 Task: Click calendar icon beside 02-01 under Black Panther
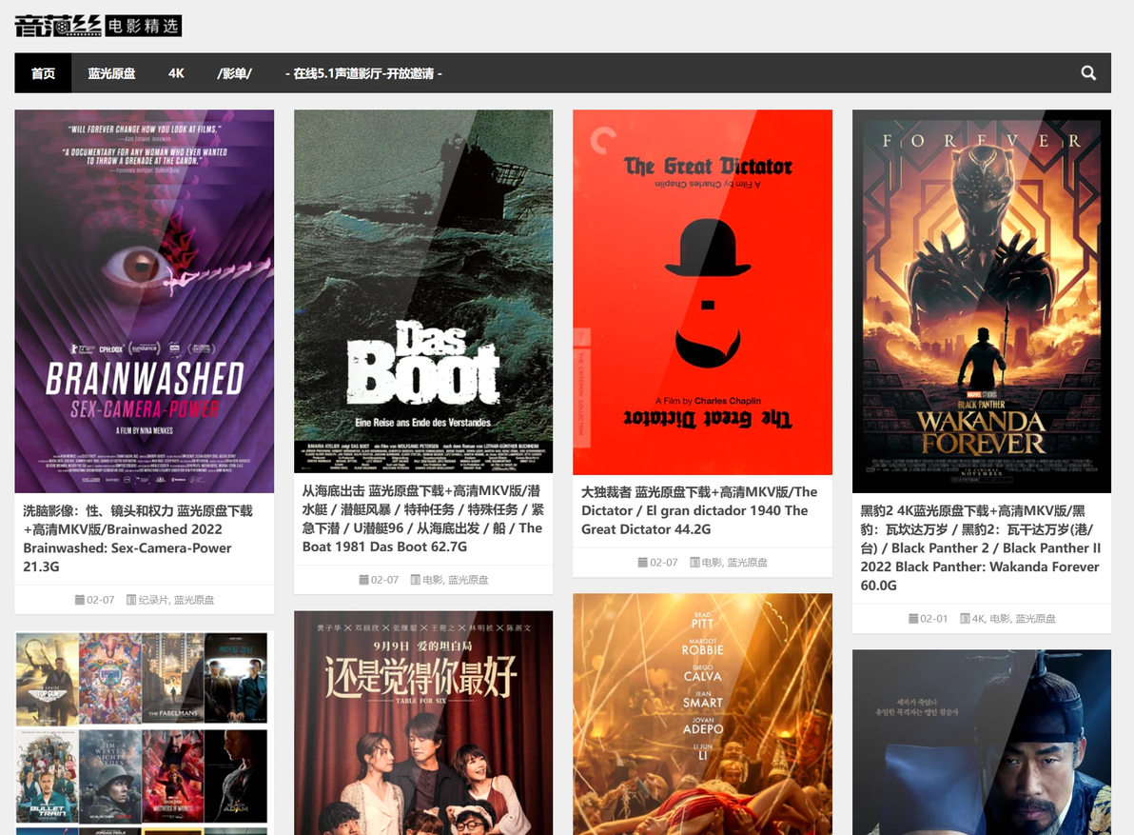coord(912,619)
